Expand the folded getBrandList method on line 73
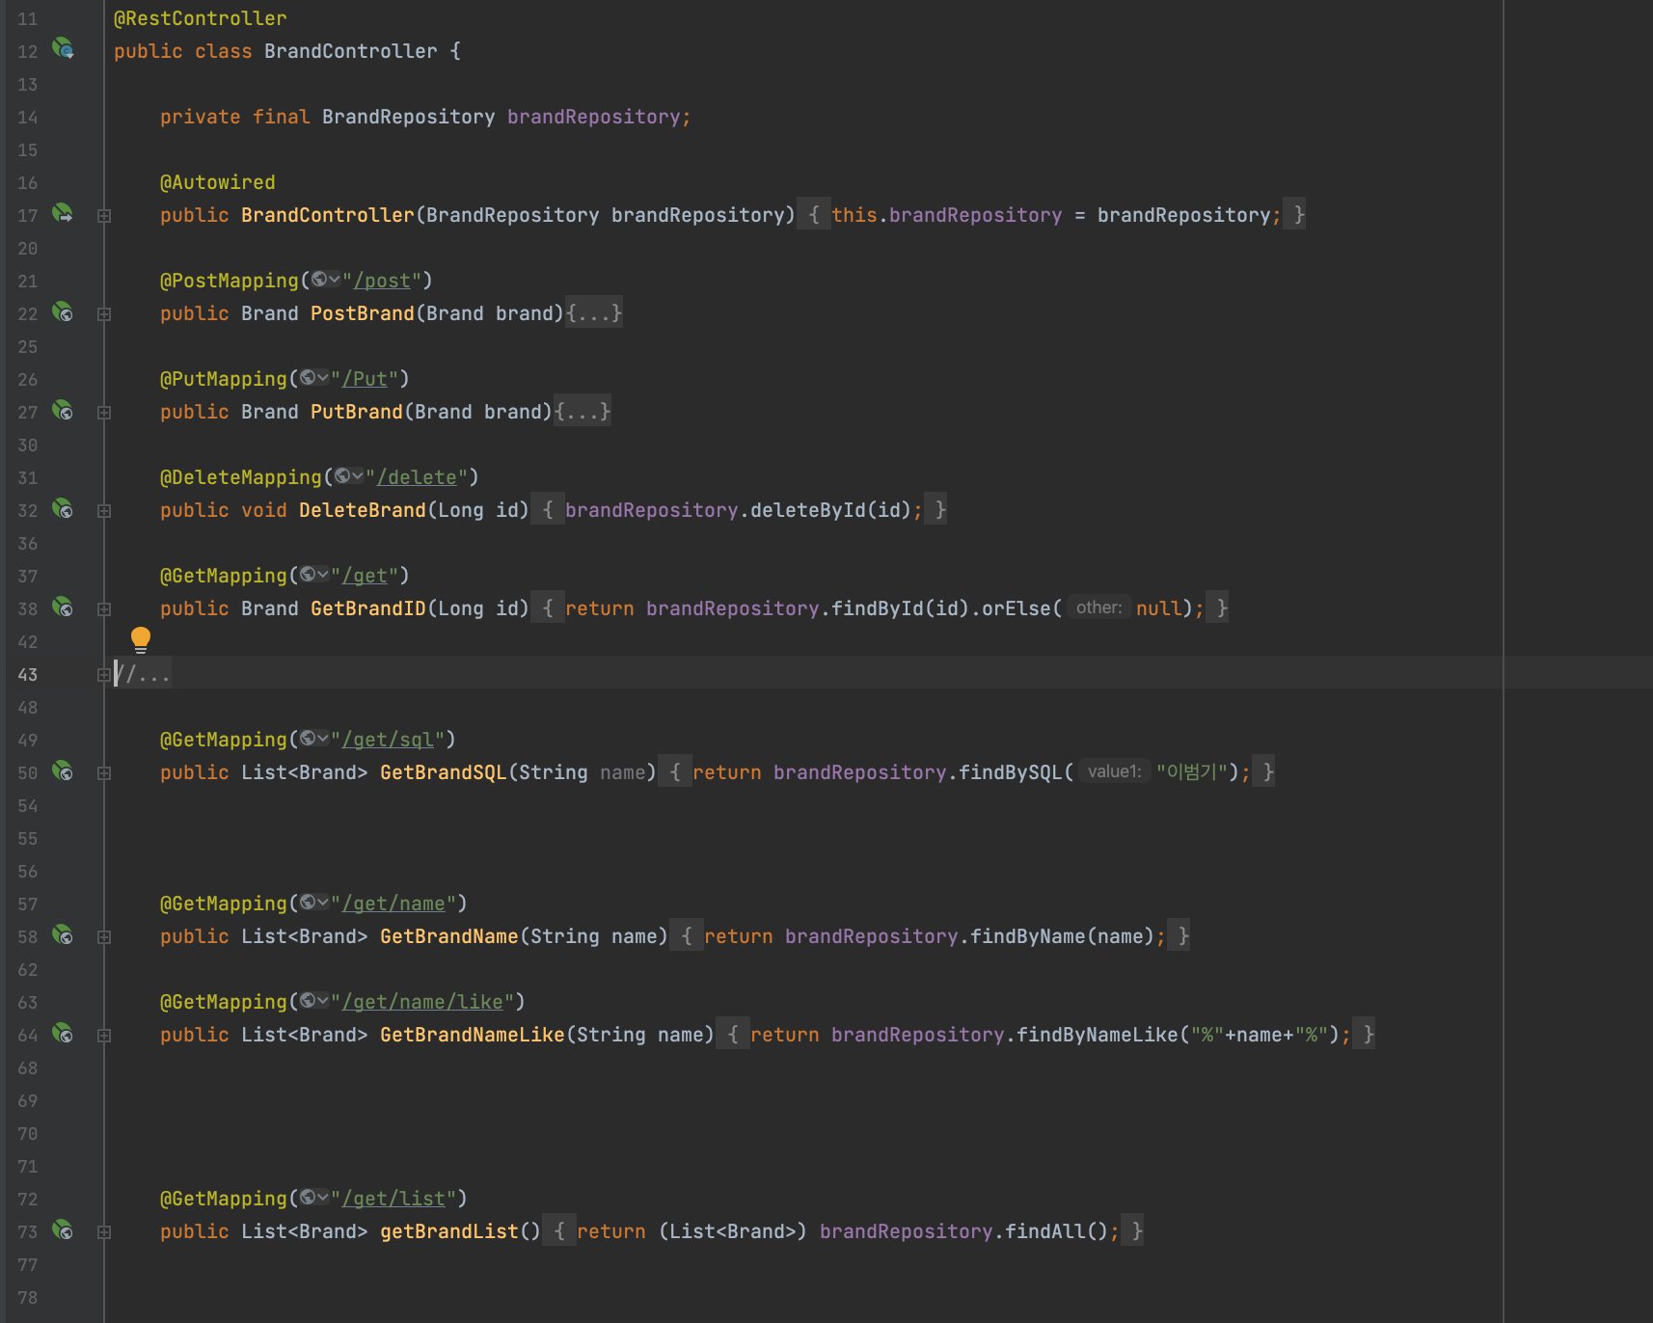This screenshot has width=1653, height=1323. click(104, 1232)
